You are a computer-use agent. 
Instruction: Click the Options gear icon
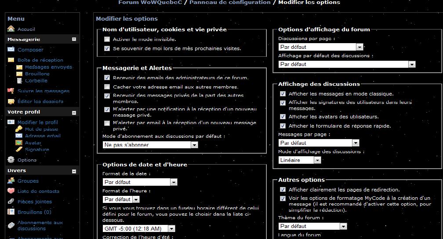click(11, 159)
